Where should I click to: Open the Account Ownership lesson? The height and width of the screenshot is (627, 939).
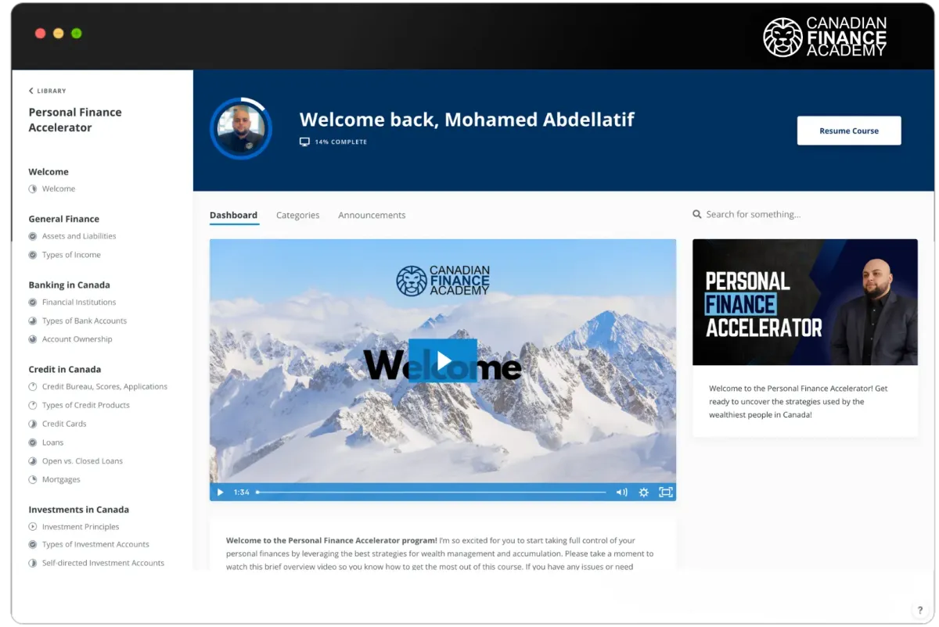tap(77, 339)
